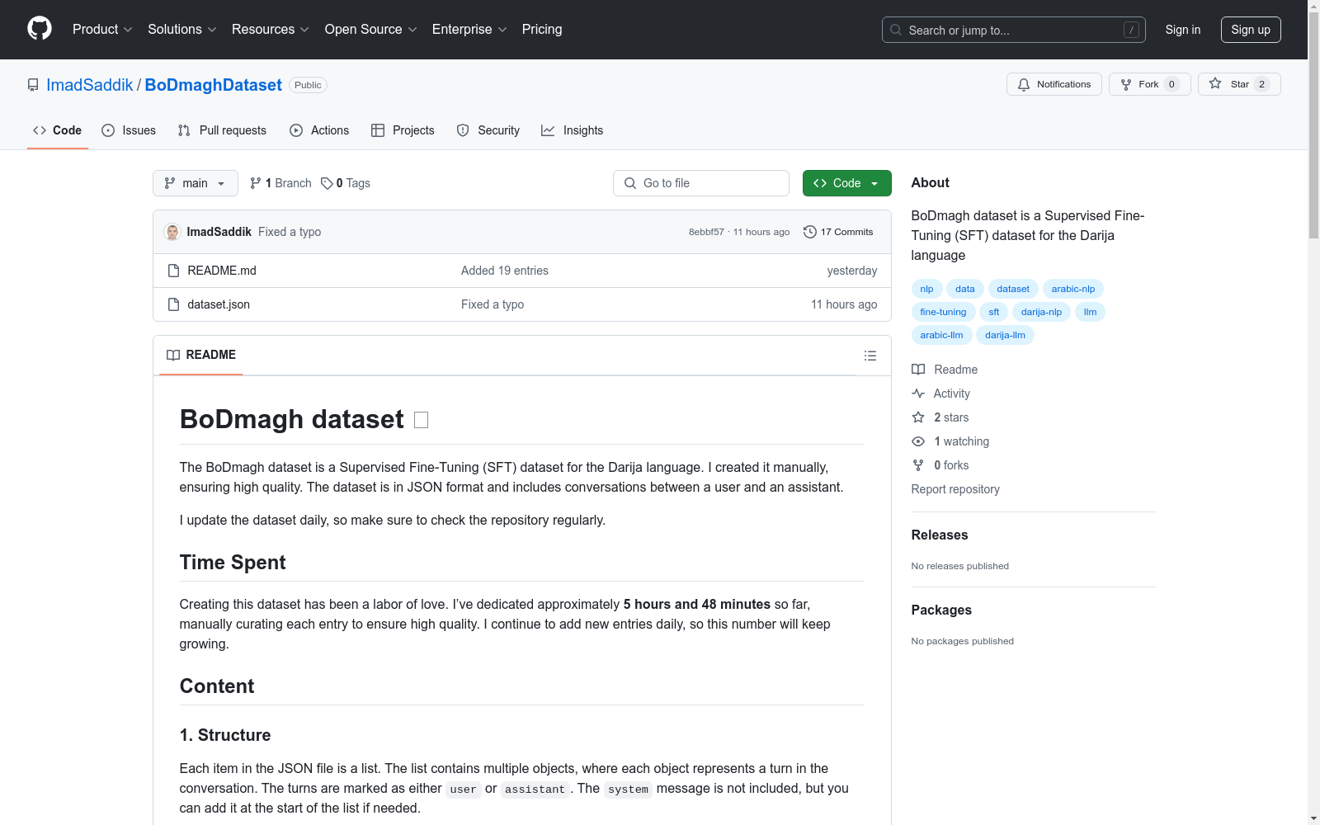Screen dimensions: 1320x825
Task: Click Report repository link
Action: (x=955, y=489)
